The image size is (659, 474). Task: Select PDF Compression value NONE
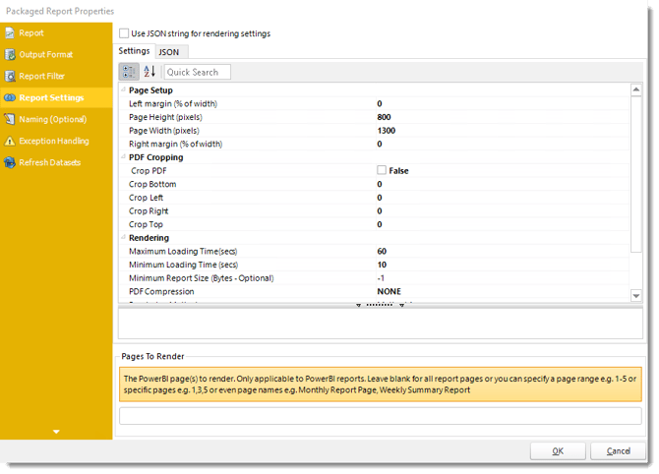pos(389,291)
